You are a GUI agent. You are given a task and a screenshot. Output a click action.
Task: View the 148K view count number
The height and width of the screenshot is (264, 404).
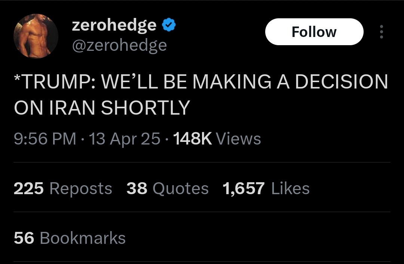tap(193, 139)
